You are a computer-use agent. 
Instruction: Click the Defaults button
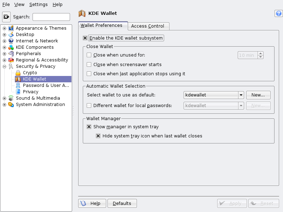click(x=122, y=204)
